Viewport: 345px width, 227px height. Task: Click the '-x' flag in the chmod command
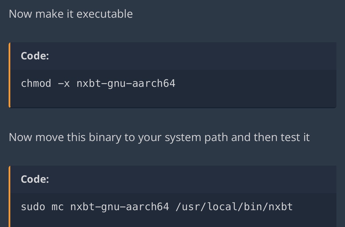pos(64,84)
